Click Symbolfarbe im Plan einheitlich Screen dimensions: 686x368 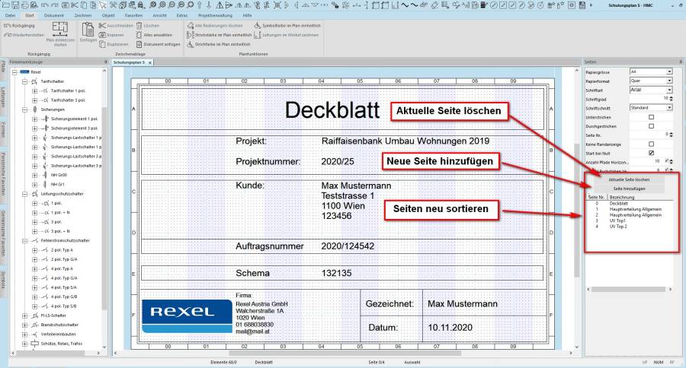click(x=291, y=25)
